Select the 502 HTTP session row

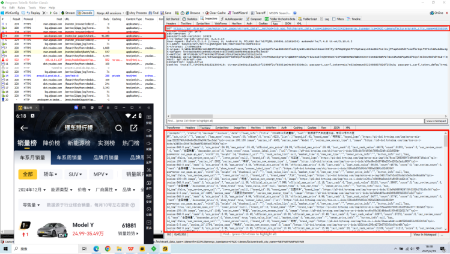83,60
